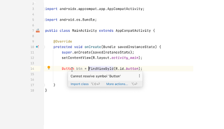This screenshot has width=224, height=129.
Task: Click the 'MainActivity' class name
Action: pyautogui.click(x=84, y=30)
